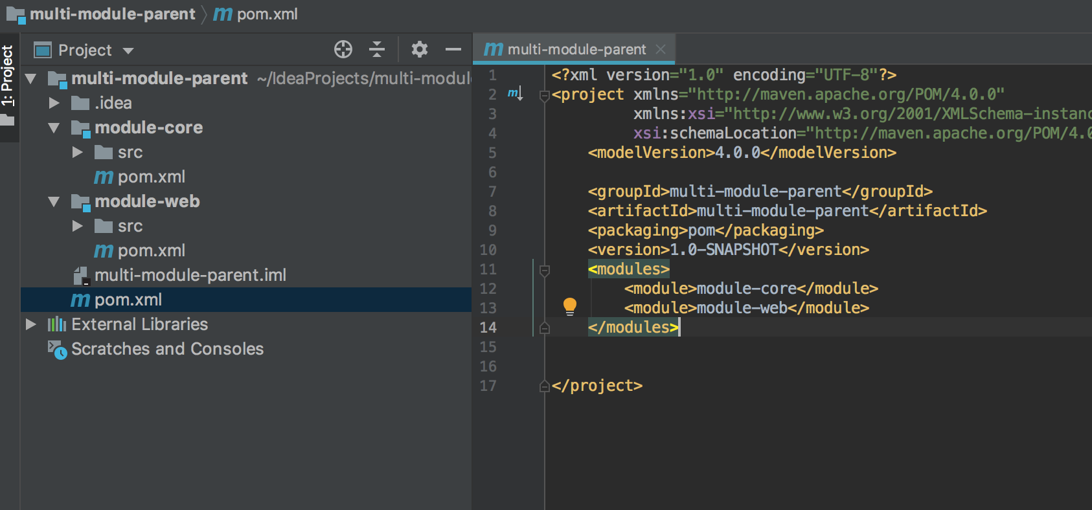Click the Maven icon of selected root pom.xml
Screen dimensions: 1092x510
(80, 300)
